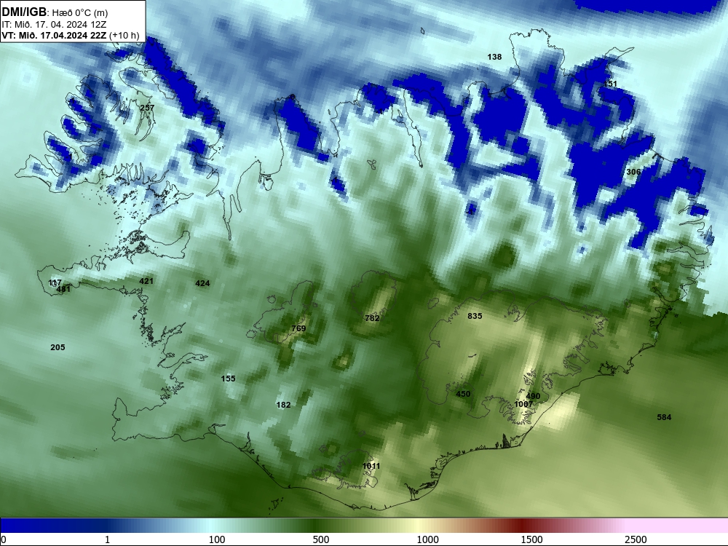Screen dimensions: 728x546
Task: Click the map value 421
Action: point(146,281)
